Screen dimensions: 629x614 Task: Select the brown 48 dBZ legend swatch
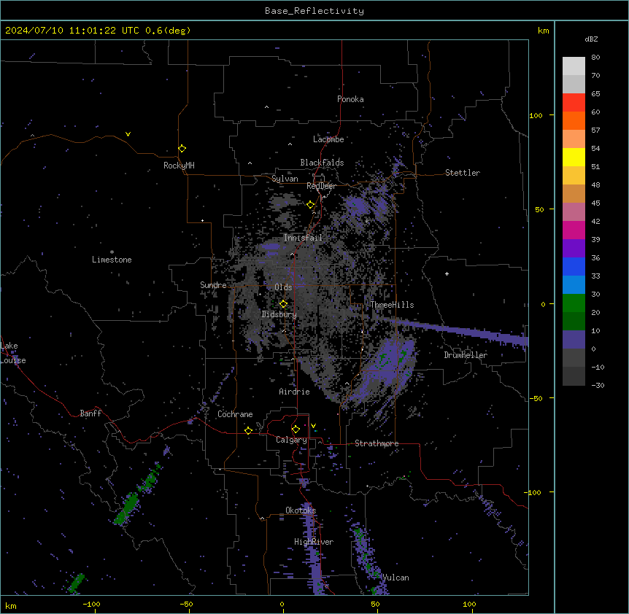[x=574, y=193]
